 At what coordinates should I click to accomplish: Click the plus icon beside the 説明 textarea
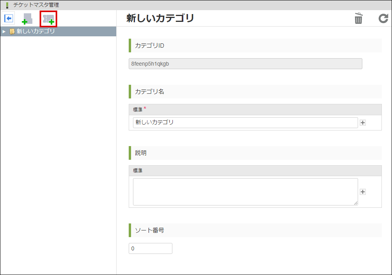(x=362, y=192)
